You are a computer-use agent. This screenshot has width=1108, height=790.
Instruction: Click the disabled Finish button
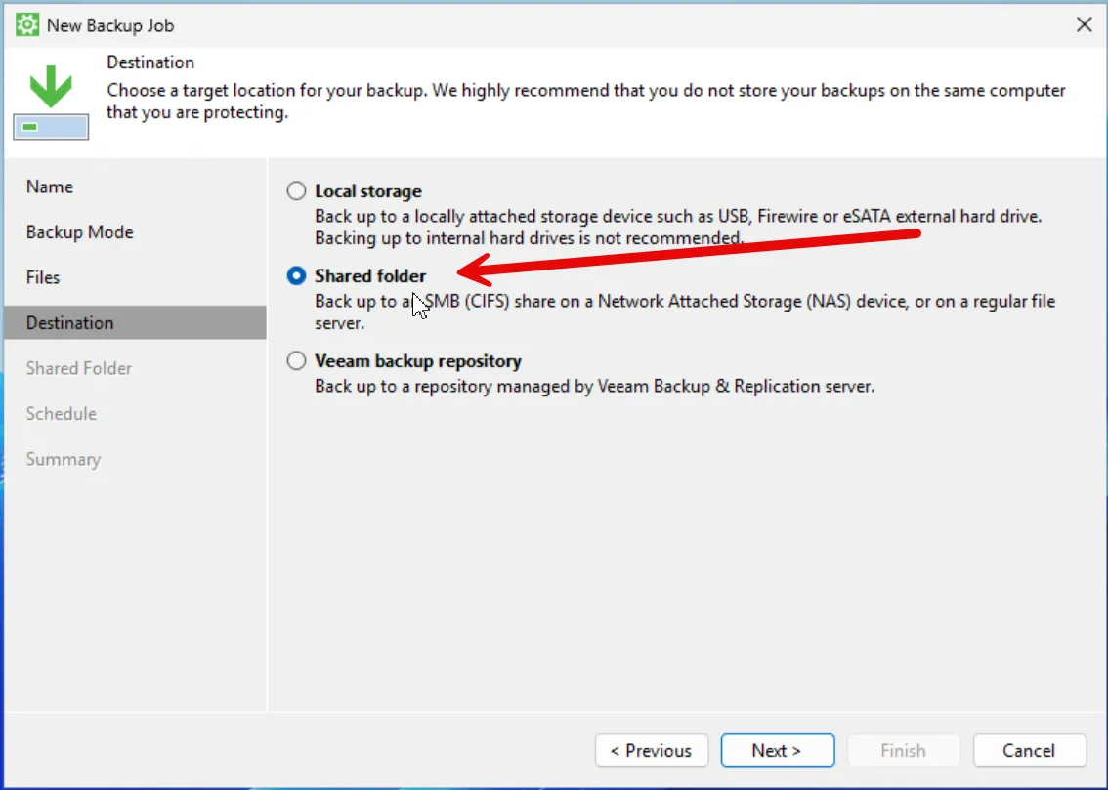(903, 750)
